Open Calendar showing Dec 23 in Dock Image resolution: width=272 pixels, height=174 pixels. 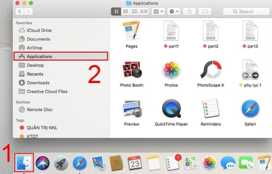tap(135, 163)
